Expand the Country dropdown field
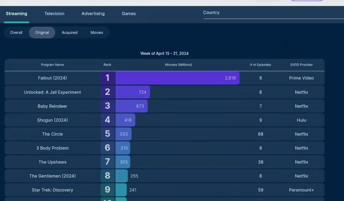The image size is (344, 201). pyautogui.click(x=271, y=13)
